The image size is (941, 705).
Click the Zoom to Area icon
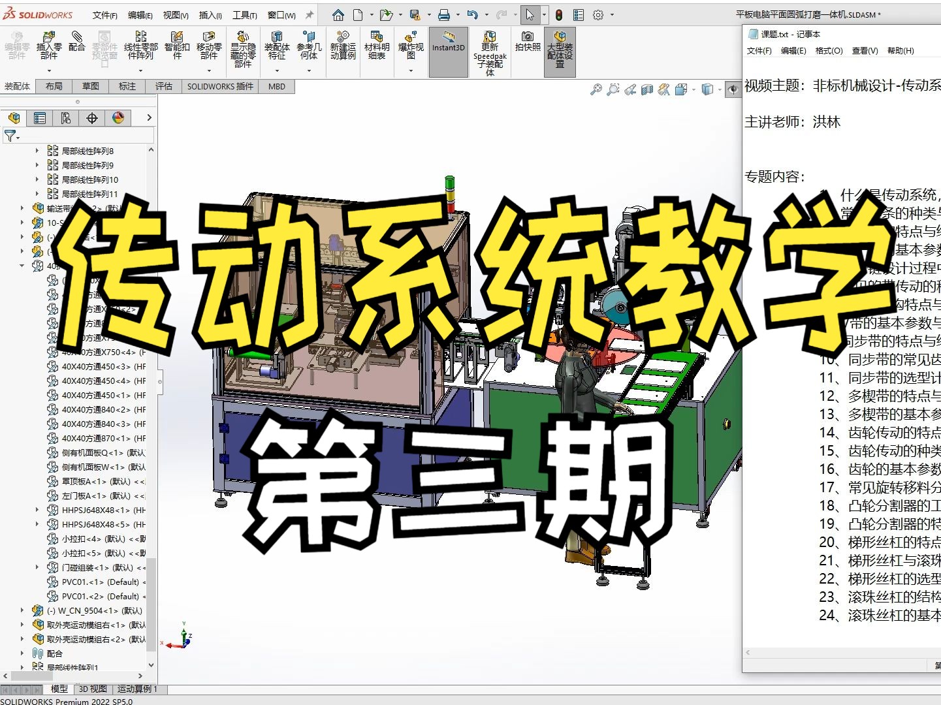click(x=613, y=89)
